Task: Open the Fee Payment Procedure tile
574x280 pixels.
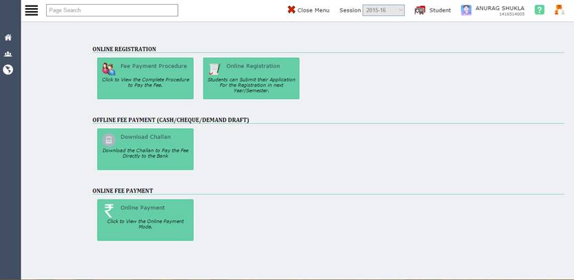Action: tap(145, 78)
